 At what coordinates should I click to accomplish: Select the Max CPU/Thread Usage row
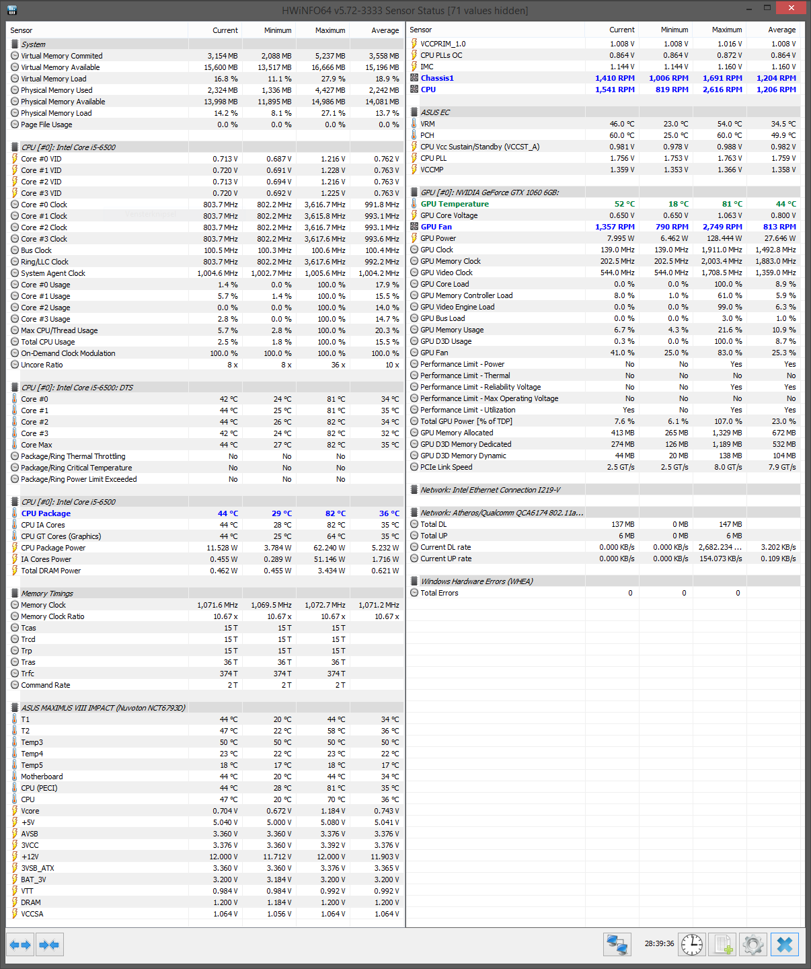pos(204,330)
